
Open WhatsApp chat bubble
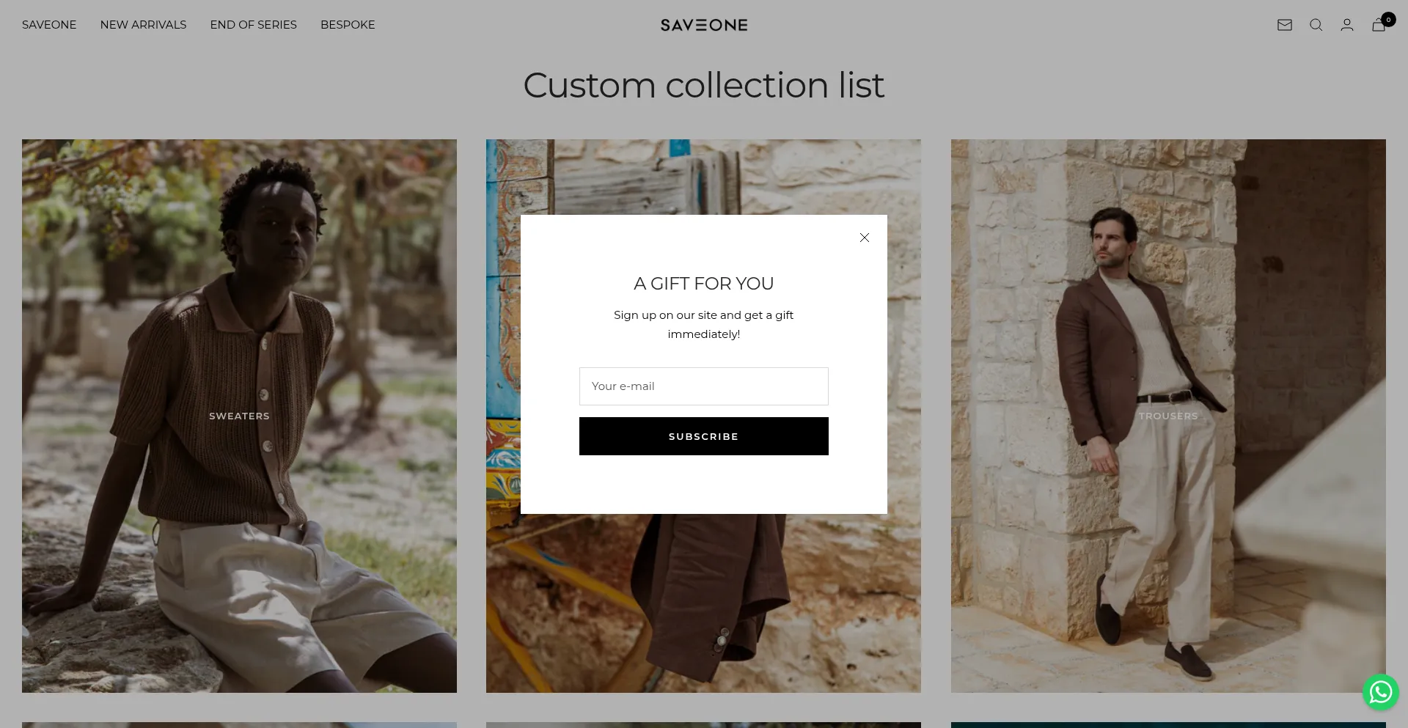click(1380, 692)
